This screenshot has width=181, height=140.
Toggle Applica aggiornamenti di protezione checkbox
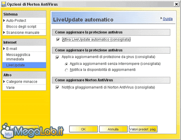tap(58, 57)
